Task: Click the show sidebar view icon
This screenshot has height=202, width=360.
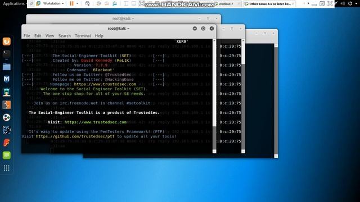Action: [126, 3]
